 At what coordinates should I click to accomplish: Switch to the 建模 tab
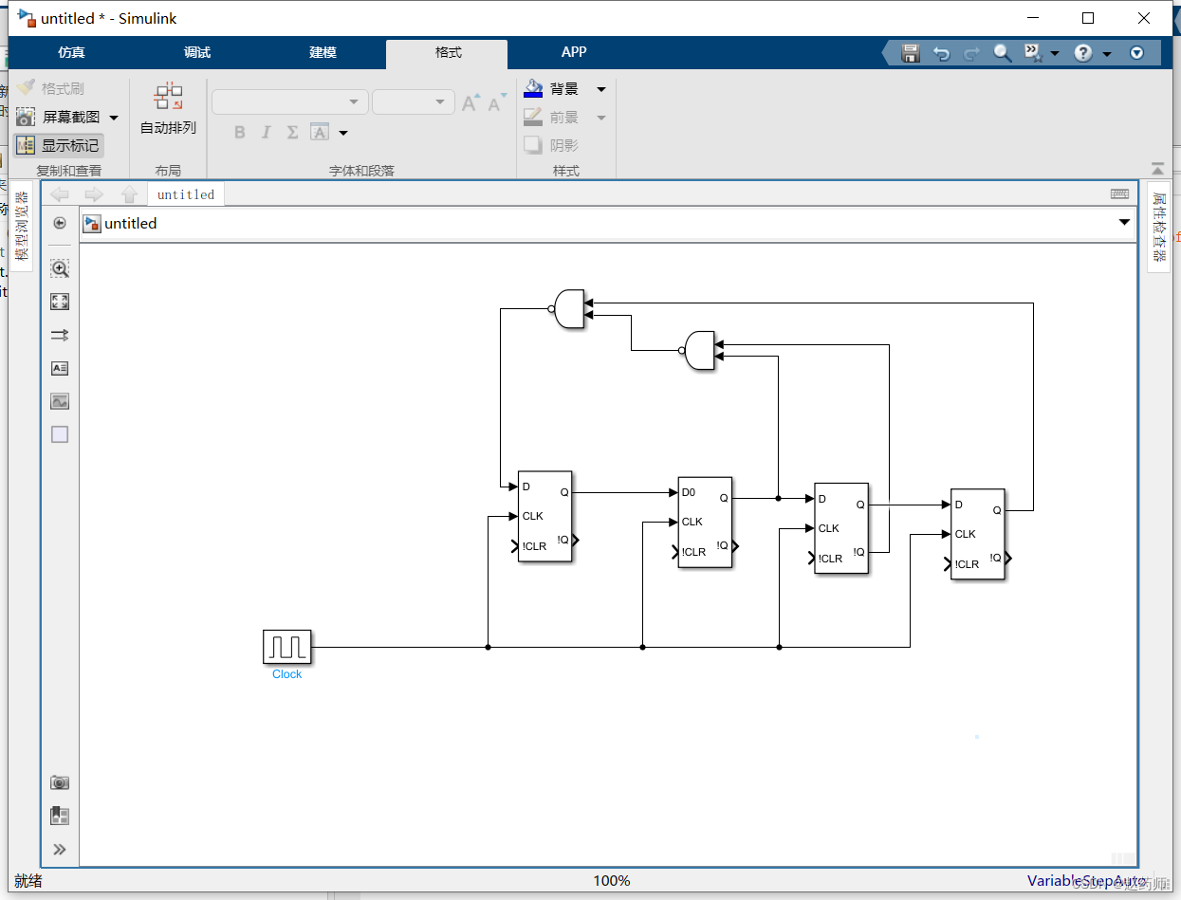(323, 52)
